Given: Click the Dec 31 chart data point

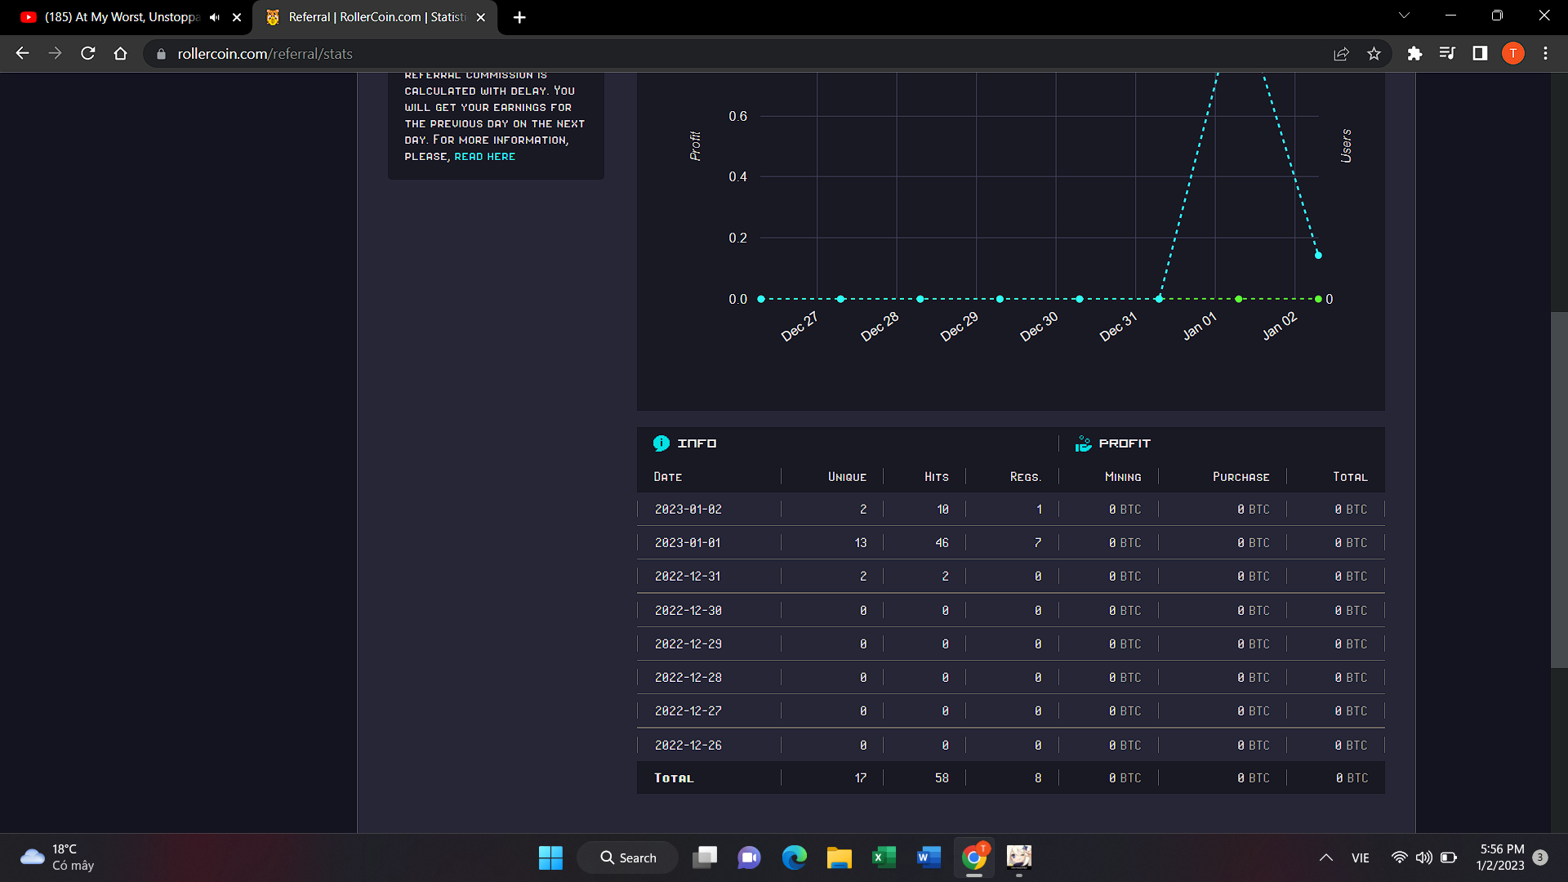Looking at the screenshot, I should coord(1159,299).
